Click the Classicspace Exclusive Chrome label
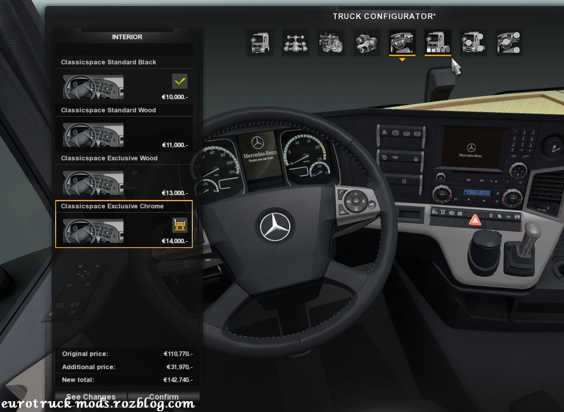This screenshot has height=412, width=564. point(112,206)
